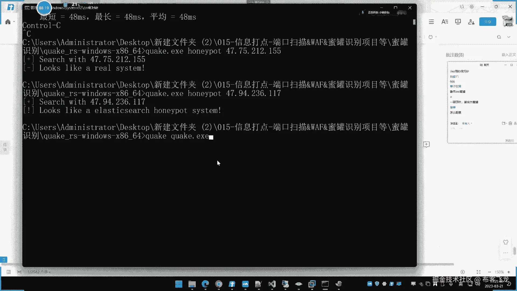Open Visual Studio from the taskbar
This screenshot has width=517, height=291.
tap(272, 284)
